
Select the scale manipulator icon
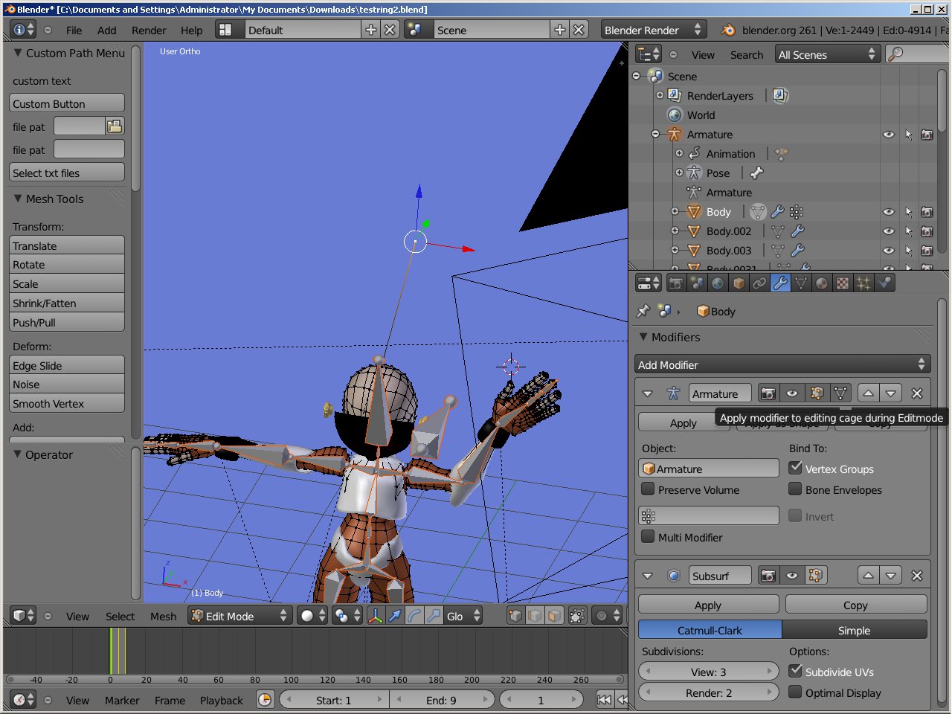point(434,616)
